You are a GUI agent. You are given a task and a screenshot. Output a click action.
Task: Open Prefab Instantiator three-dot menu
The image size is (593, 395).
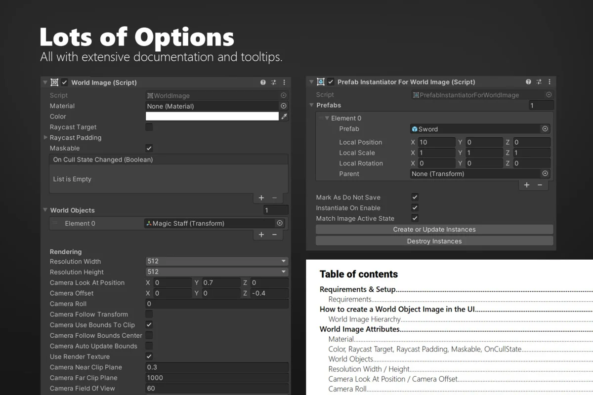pyautogui.click(x=550, y=82)
